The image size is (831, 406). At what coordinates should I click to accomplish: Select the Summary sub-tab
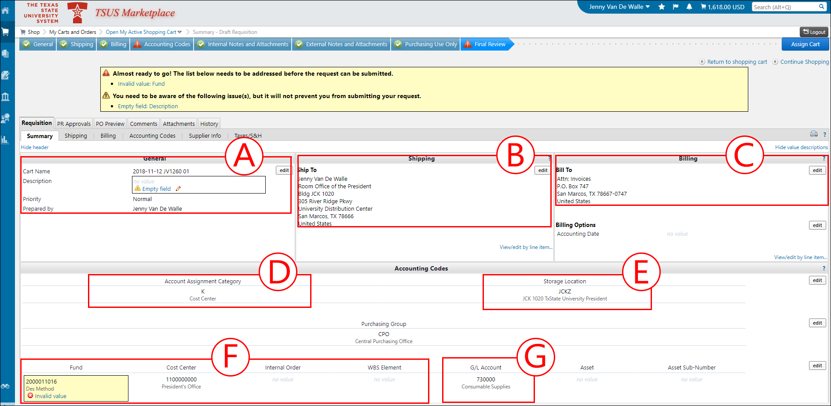coord(40,136)
